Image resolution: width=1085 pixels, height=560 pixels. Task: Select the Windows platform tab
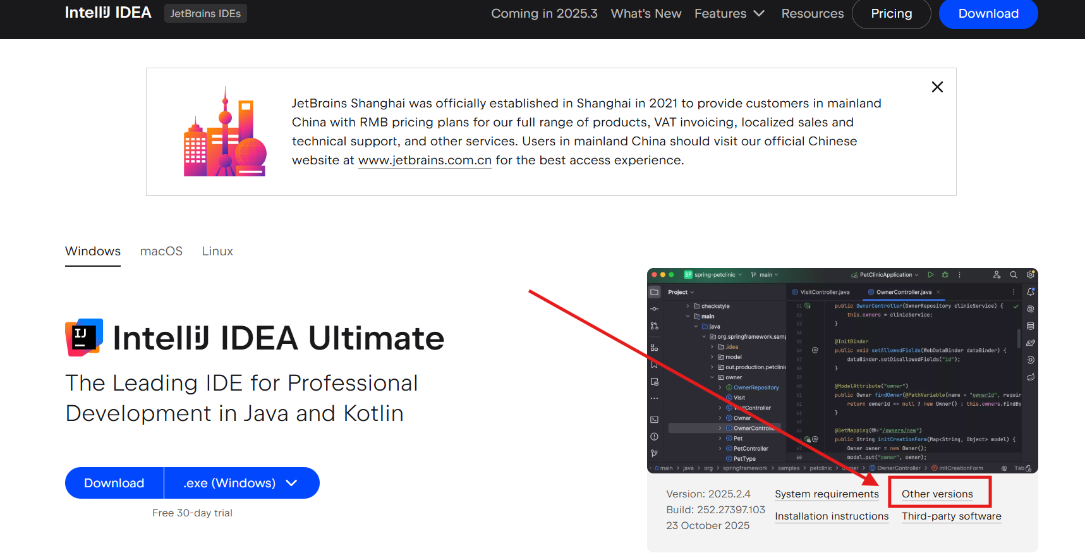(93, 252)
